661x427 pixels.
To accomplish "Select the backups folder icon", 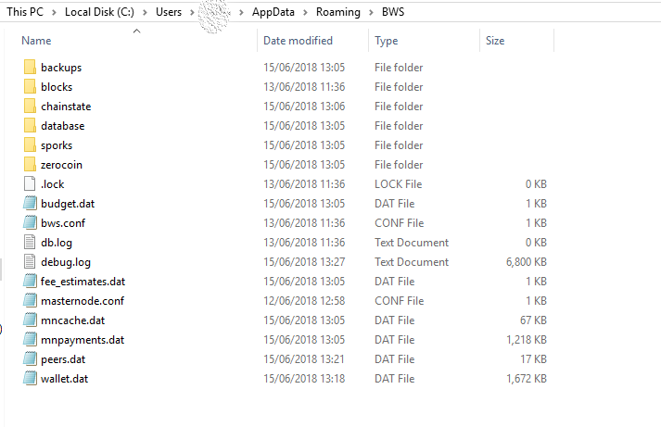I will (x=30, y=67).
